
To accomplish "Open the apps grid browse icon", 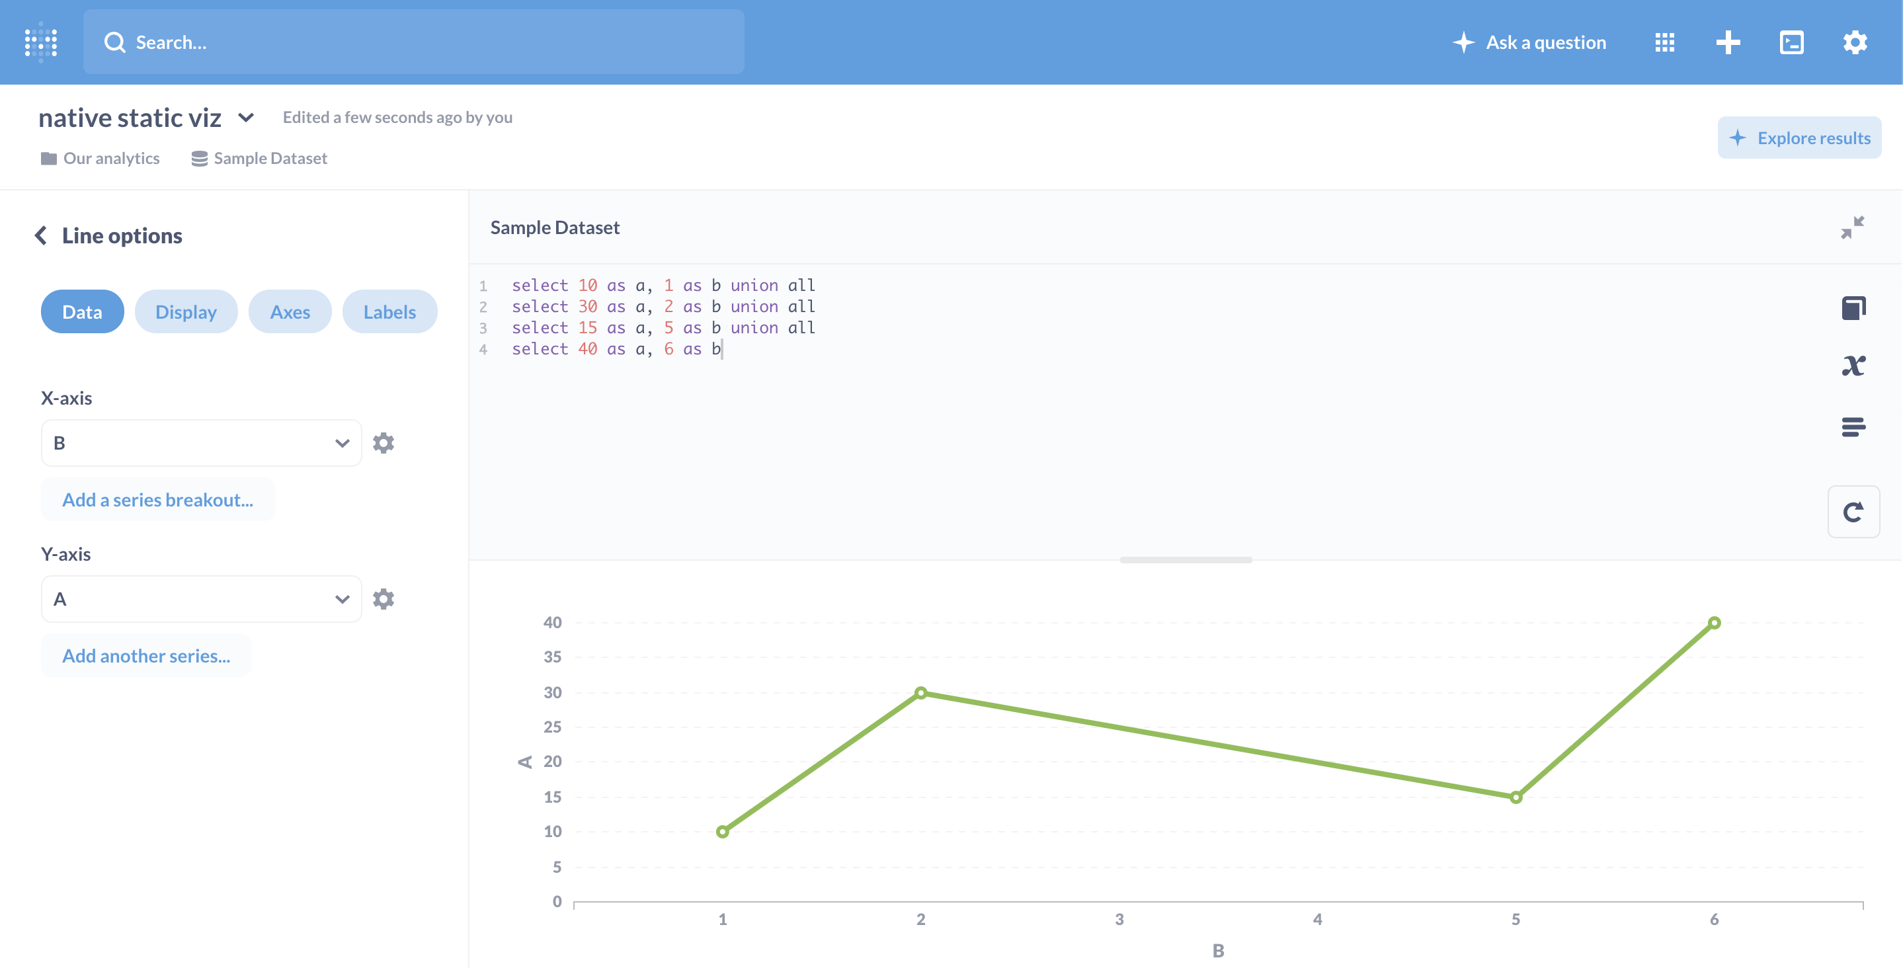I will pos(1664,42).
